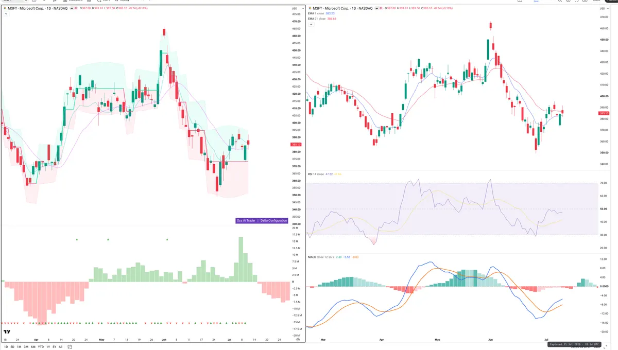Click the 70.00 level on RSI scale
Screen dimensions: 618x350
pyautogui.click(x=604, y=183)
